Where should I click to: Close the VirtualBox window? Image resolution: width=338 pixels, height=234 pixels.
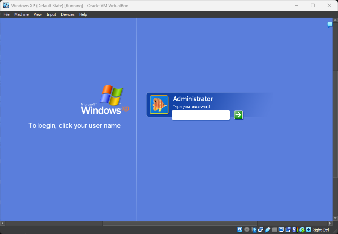tap(329, 6)
